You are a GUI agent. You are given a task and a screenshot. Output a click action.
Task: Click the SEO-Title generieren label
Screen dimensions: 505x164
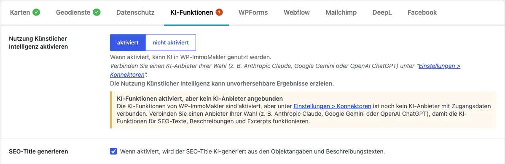click(39, 151)
